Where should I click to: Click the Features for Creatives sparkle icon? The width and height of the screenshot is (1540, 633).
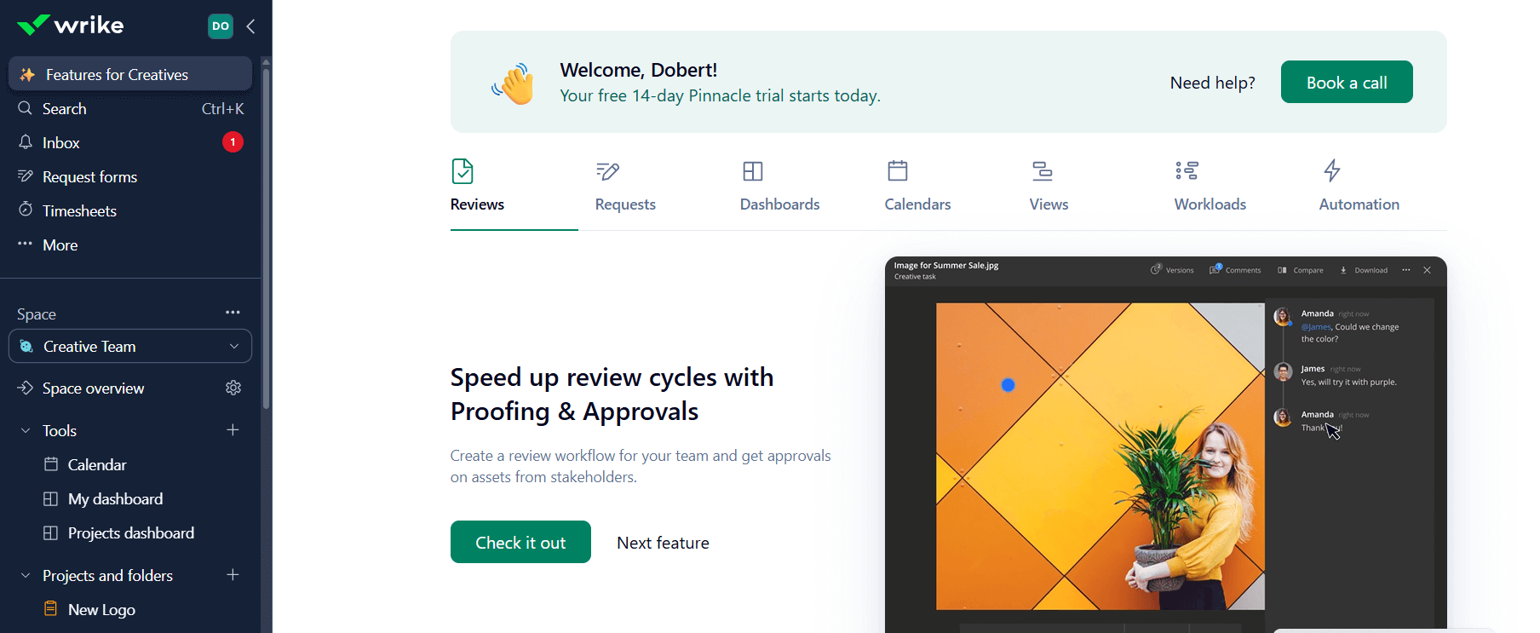coord(27,75)
